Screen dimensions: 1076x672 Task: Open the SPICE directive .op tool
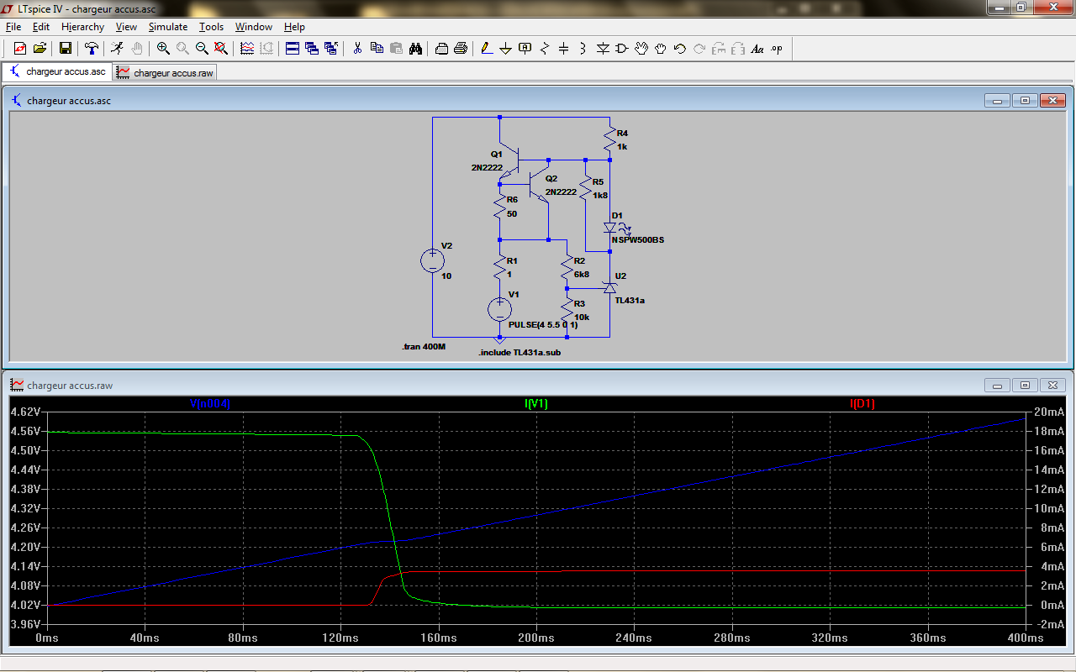click(776, 49)
